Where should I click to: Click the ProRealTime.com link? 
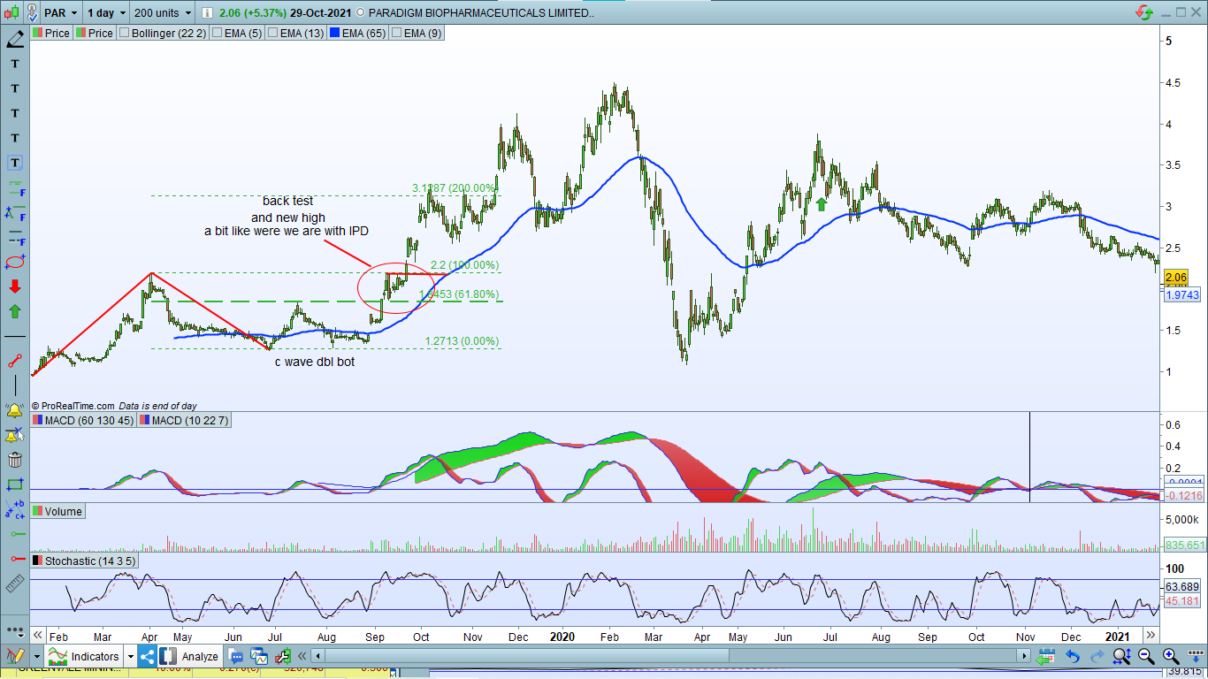coord(78,406)
